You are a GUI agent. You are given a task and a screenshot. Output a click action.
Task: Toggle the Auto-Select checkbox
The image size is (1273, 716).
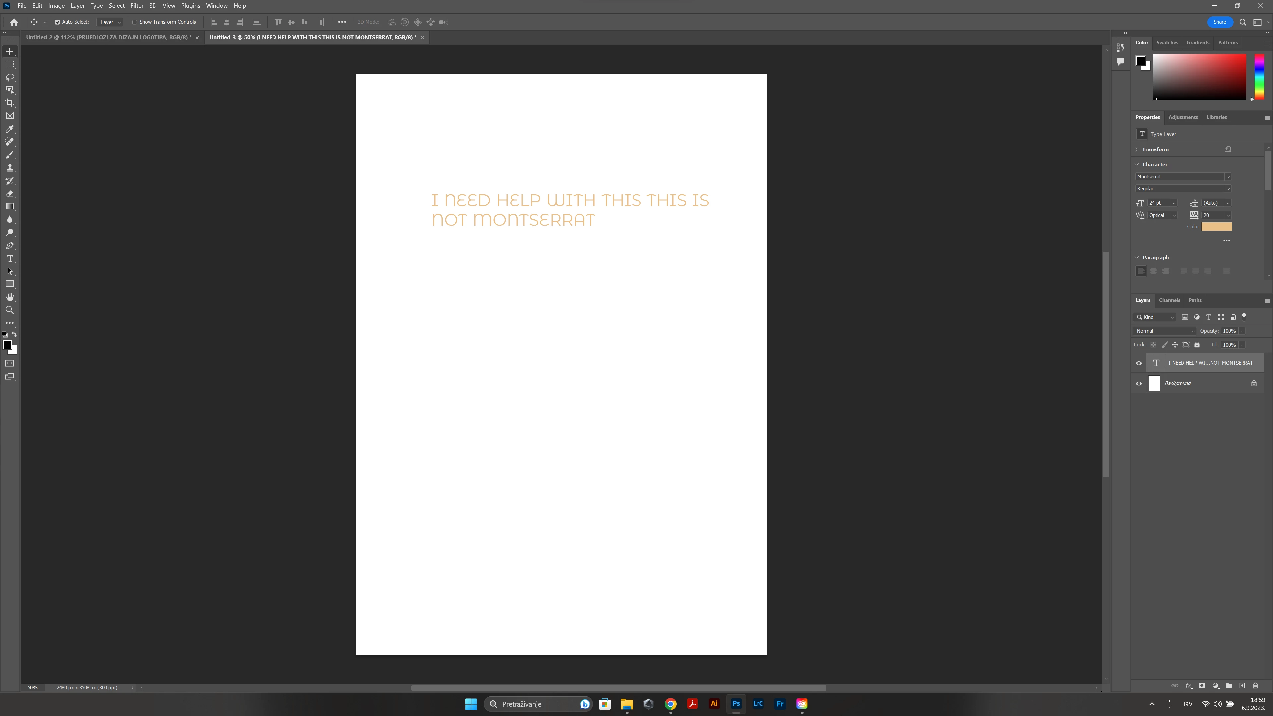[57, 22]
